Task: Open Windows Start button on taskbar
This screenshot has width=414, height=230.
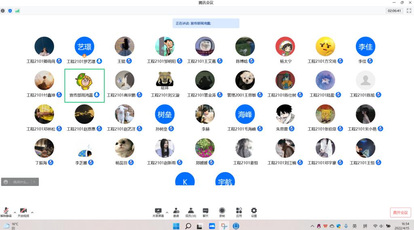Action: [x=176, y=226]
